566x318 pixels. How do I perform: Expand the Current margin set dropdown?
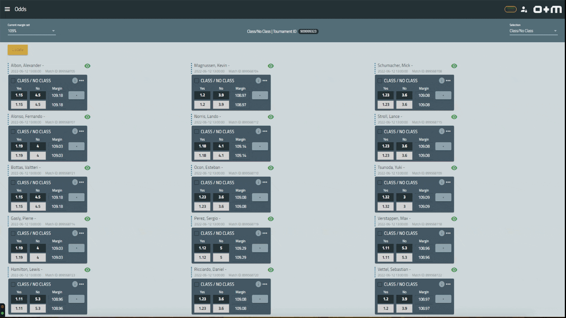[32, 31]
